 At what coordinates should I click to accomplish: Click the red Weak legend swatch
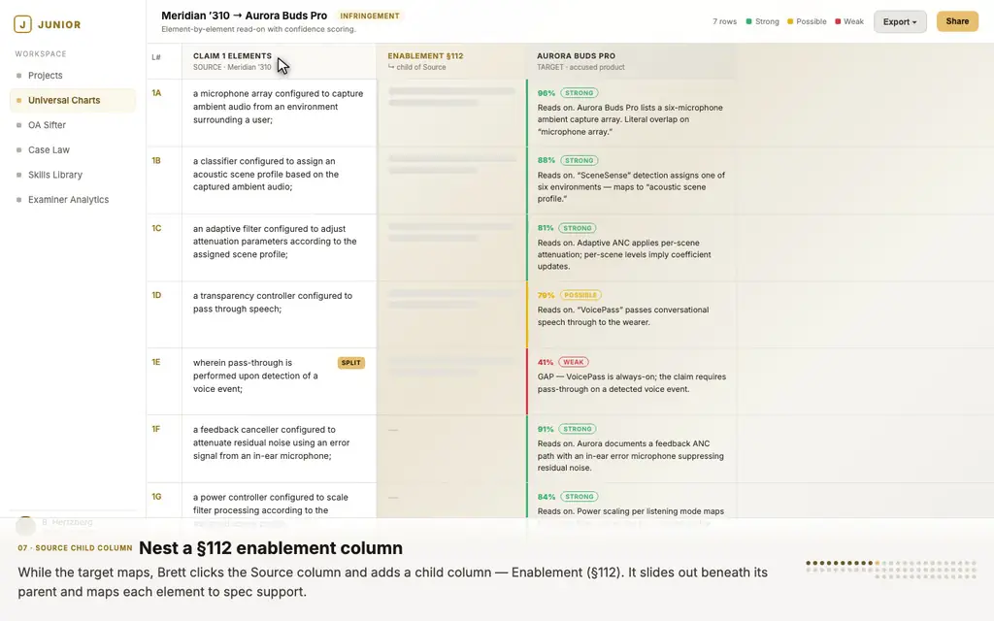tap(838, 21)
